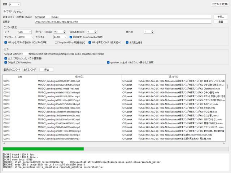Toggle the CBR固定 checkbox
This screenshot has width=231, height=173.
pyautogui.click(x=71, y=37)
